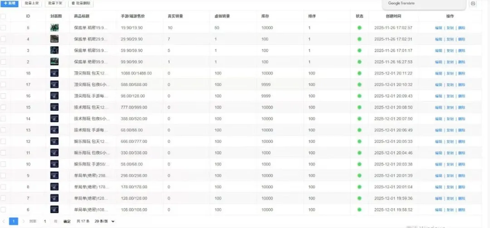
Task: Open cover image of product ID 17
Action: click(54, 85)
